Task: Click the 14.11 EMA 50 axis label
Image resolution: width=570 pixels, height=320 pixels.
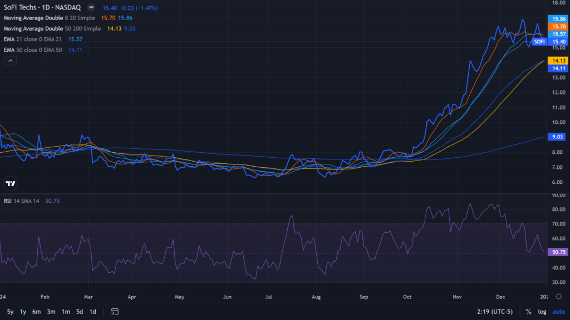Action: pyautogui.click(x=558, y=68)
